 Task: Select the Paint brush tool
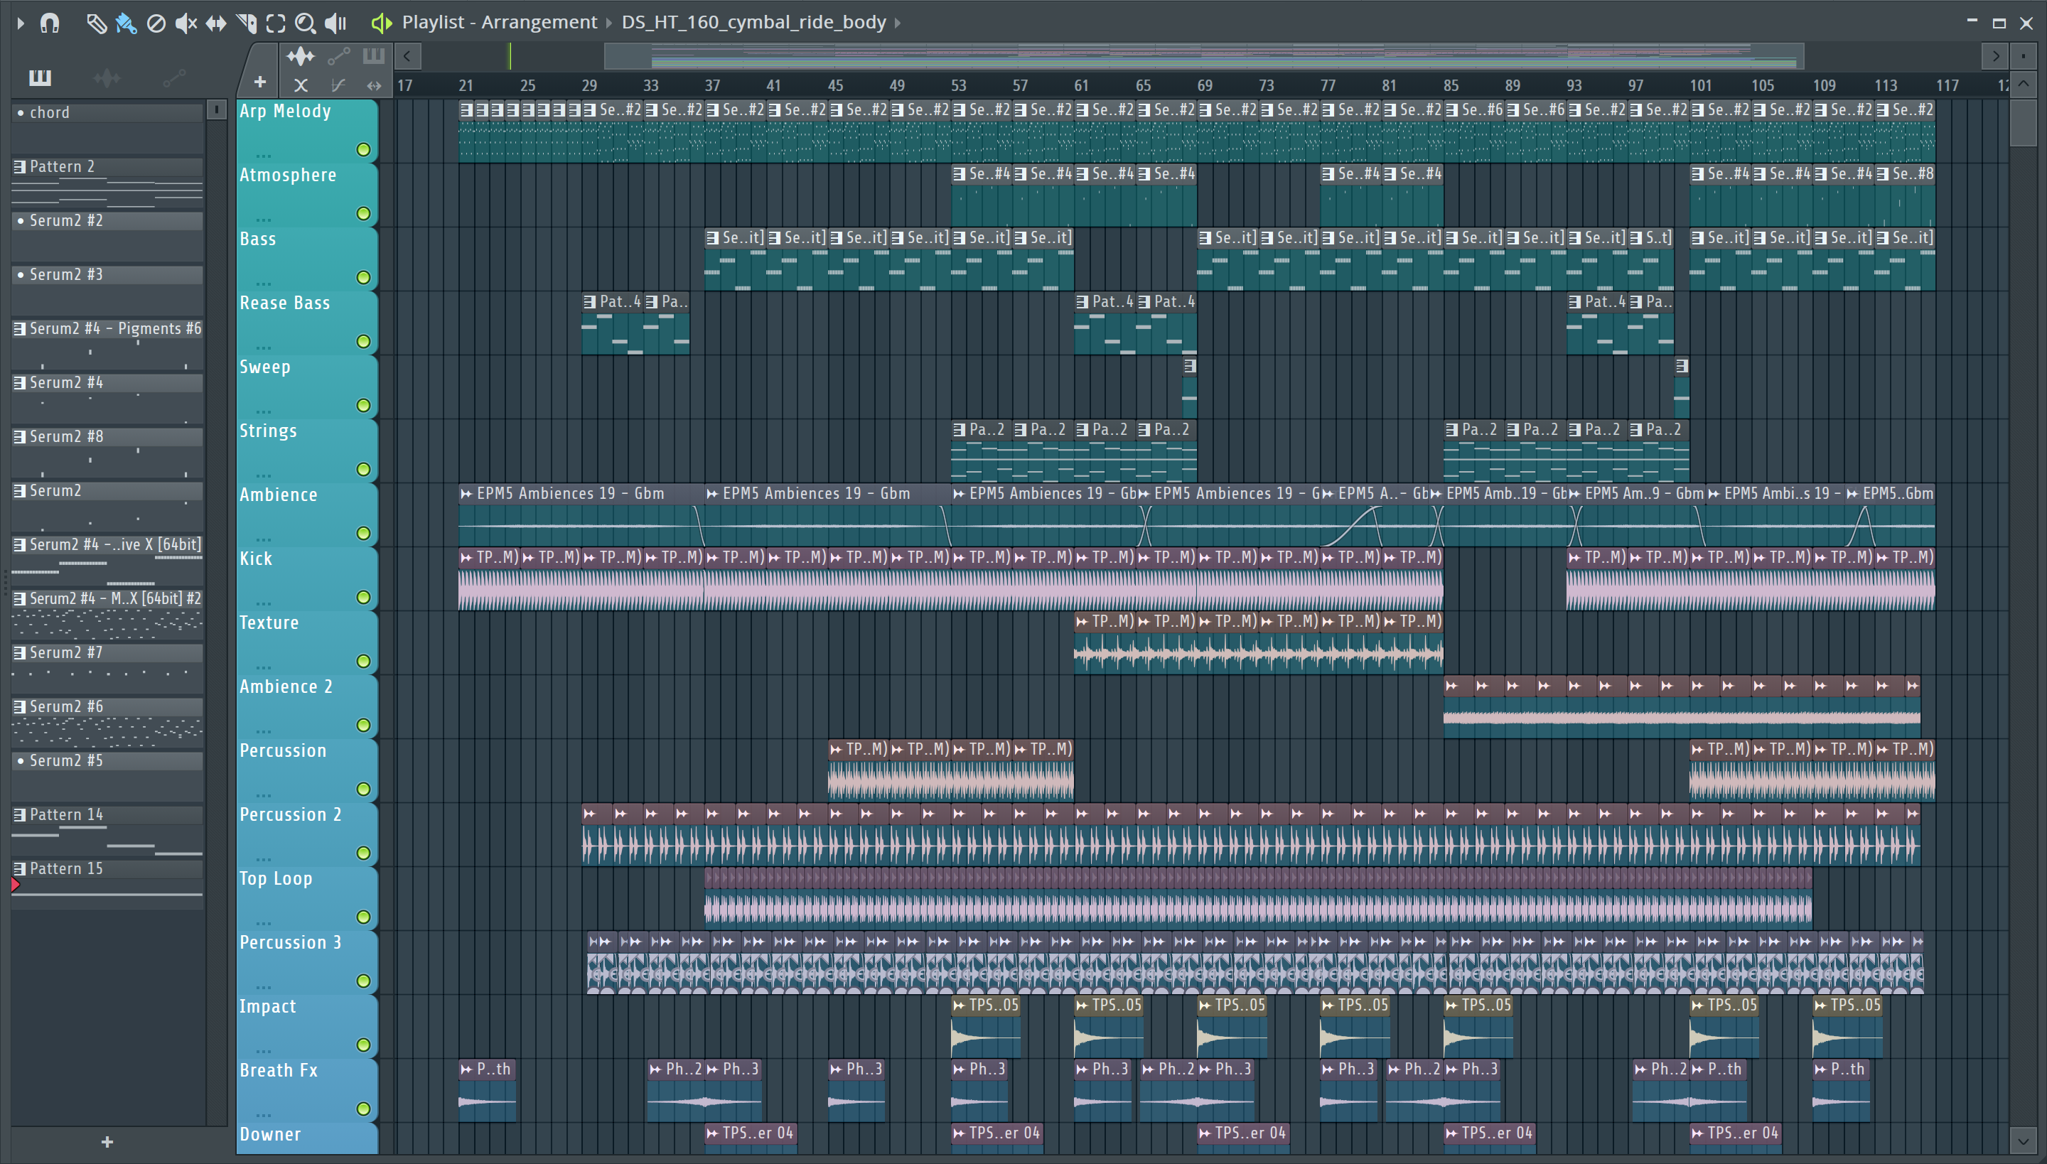127,23
